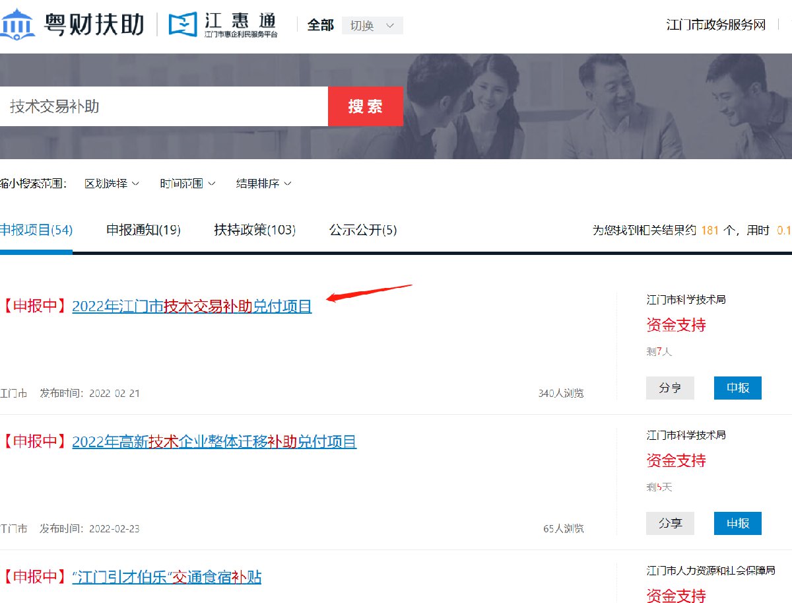The image size is (792, 603).
Task: Focus the search box containing 技术交易补助
Action: tap(164, 106)
